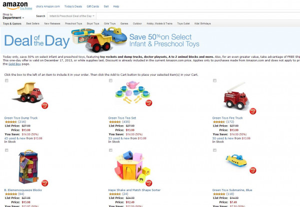Viewport: 300px width, 207px height.
Task: Click the Fire Truck star rating
Action: pyautogui.click(x=219, y=121)
